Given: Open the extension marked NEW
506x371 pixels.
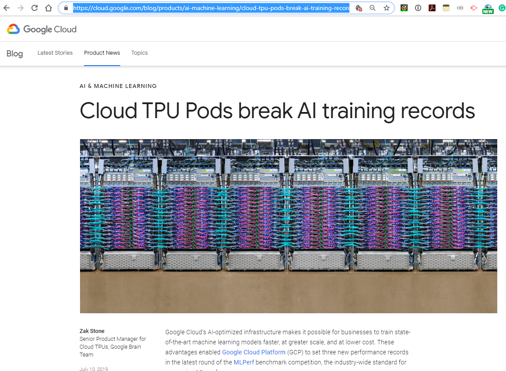Looking at the screenshot, I should (x=488, y=9).
